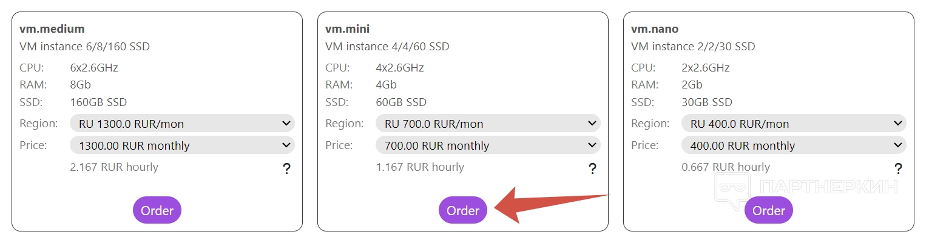Expand the 1300.00 RUR monthly price dropdown
The image size is (929, 243).
click(x=182, y=145)
